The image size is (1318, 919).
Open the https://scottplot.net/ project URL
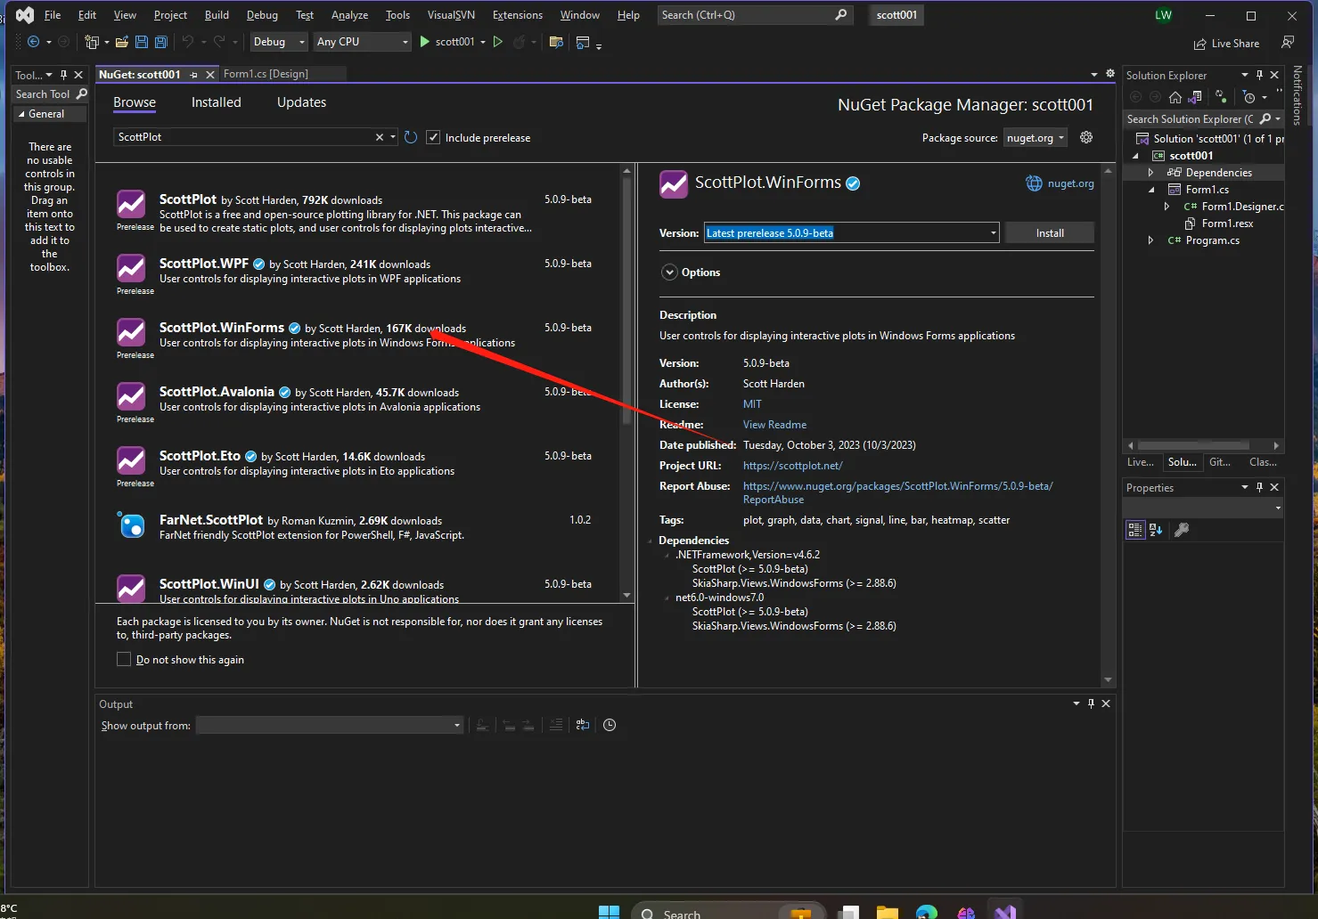pos(792,466)
